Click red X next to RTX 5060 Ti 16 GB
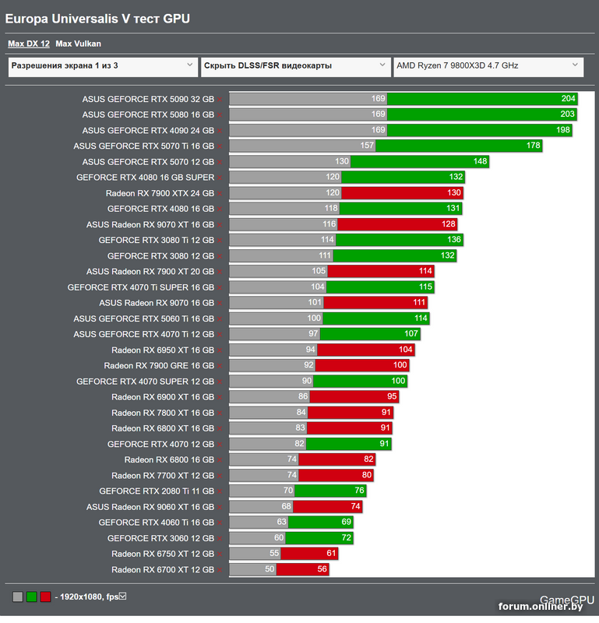Image resolution: width=599 pixels, height=623 pixels. click(x=220, y=319)
